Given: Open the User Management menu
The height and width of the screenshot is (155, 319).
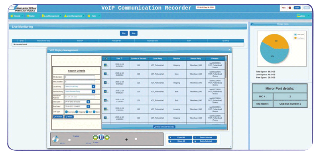Looking at the screenshot, I should (x=74, y=16).
